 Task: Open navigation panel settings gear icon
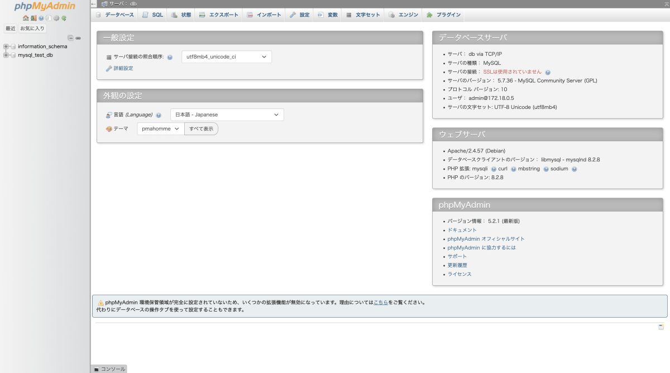pos(56,18)
